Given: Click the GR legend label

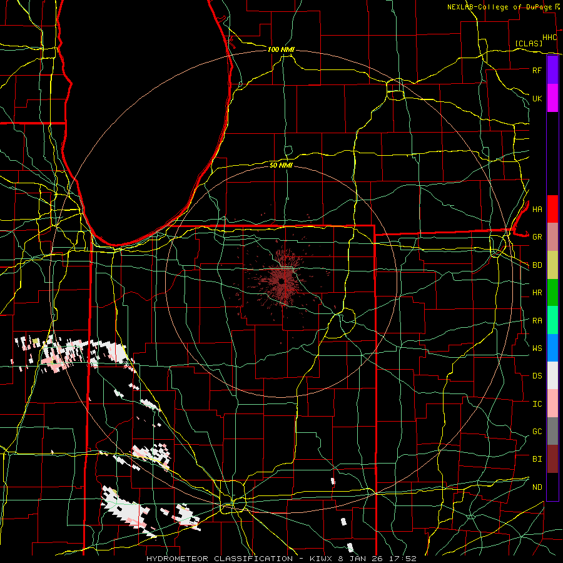Looking at the screenshot, I should click(537, 237).
